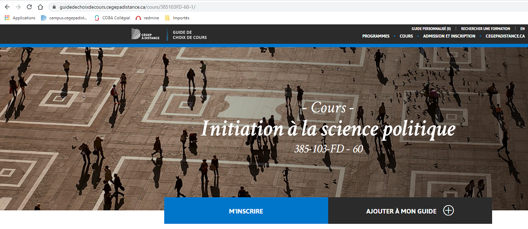The height and width of the screenshot is (229, 528).
Task: Open the Importés bookmarks folder
Action: tap(177, 18)
